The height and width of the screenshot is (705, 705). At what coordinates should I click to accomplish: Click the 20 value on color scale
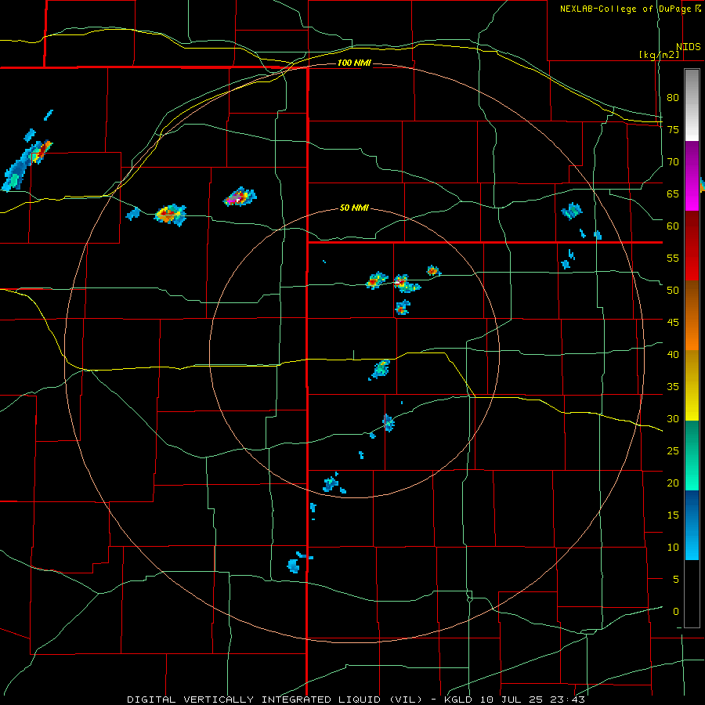point(673,483)
